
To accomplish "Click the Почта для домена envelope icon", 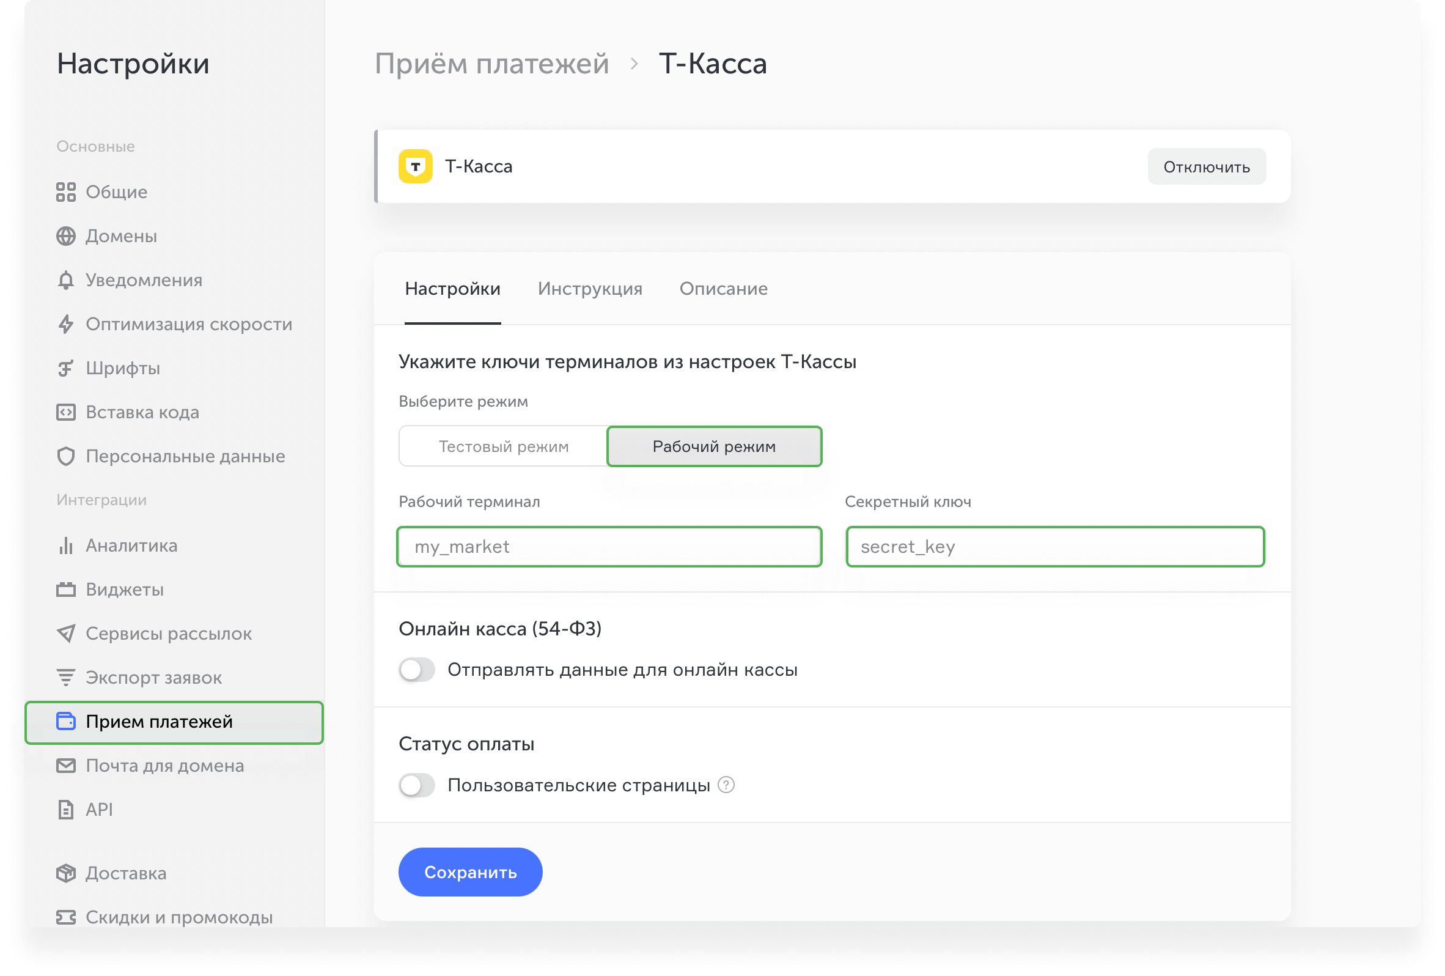I will [x=66, y=766].
